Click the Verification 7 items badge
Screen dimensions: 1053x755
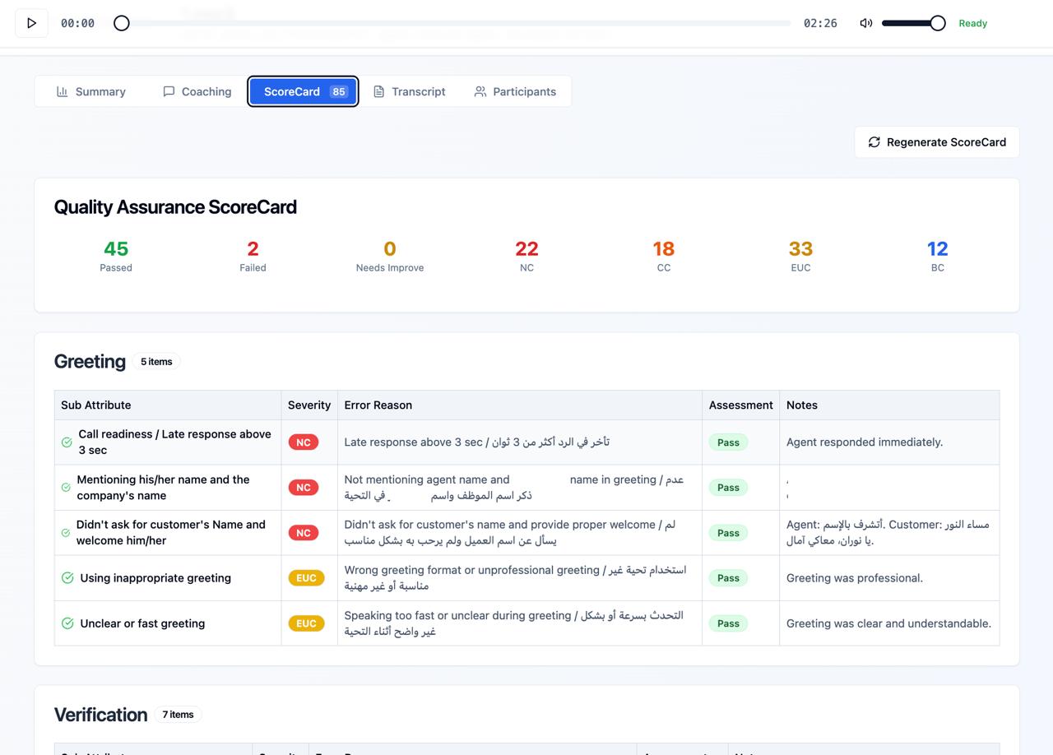pyautogui.click(x=178, y=715)
